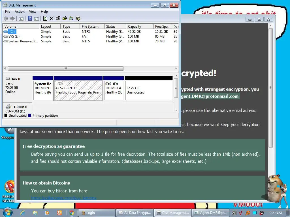Toggle Show/Hide Console Tree toolbar icon
This screenshot has width=290, height=217.
point(21,18)
